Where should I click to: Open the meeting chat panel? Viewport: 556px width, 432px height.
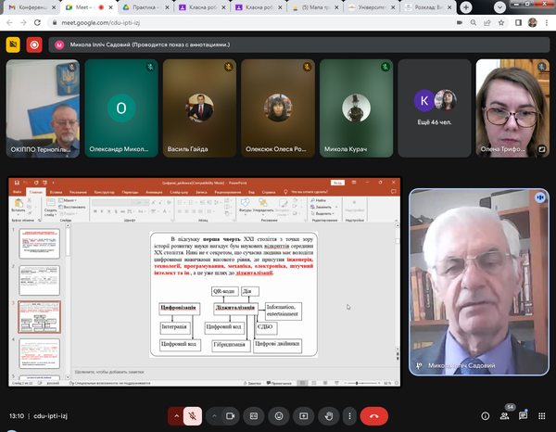point(524,416)
